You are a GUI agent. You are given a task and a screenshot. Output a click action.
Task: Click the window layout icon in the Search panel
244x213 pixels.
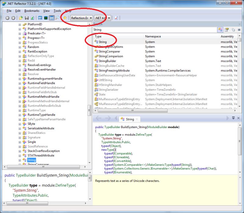click(239, 30)
